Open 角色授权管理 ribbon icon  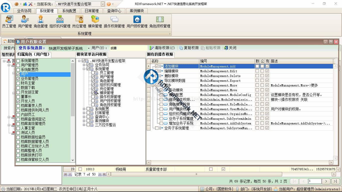160,21
